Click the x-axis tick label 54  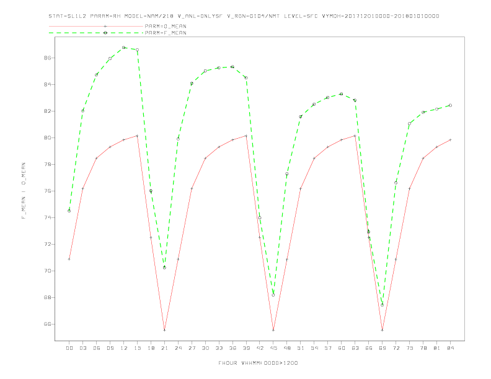click(x=314, y=348)
